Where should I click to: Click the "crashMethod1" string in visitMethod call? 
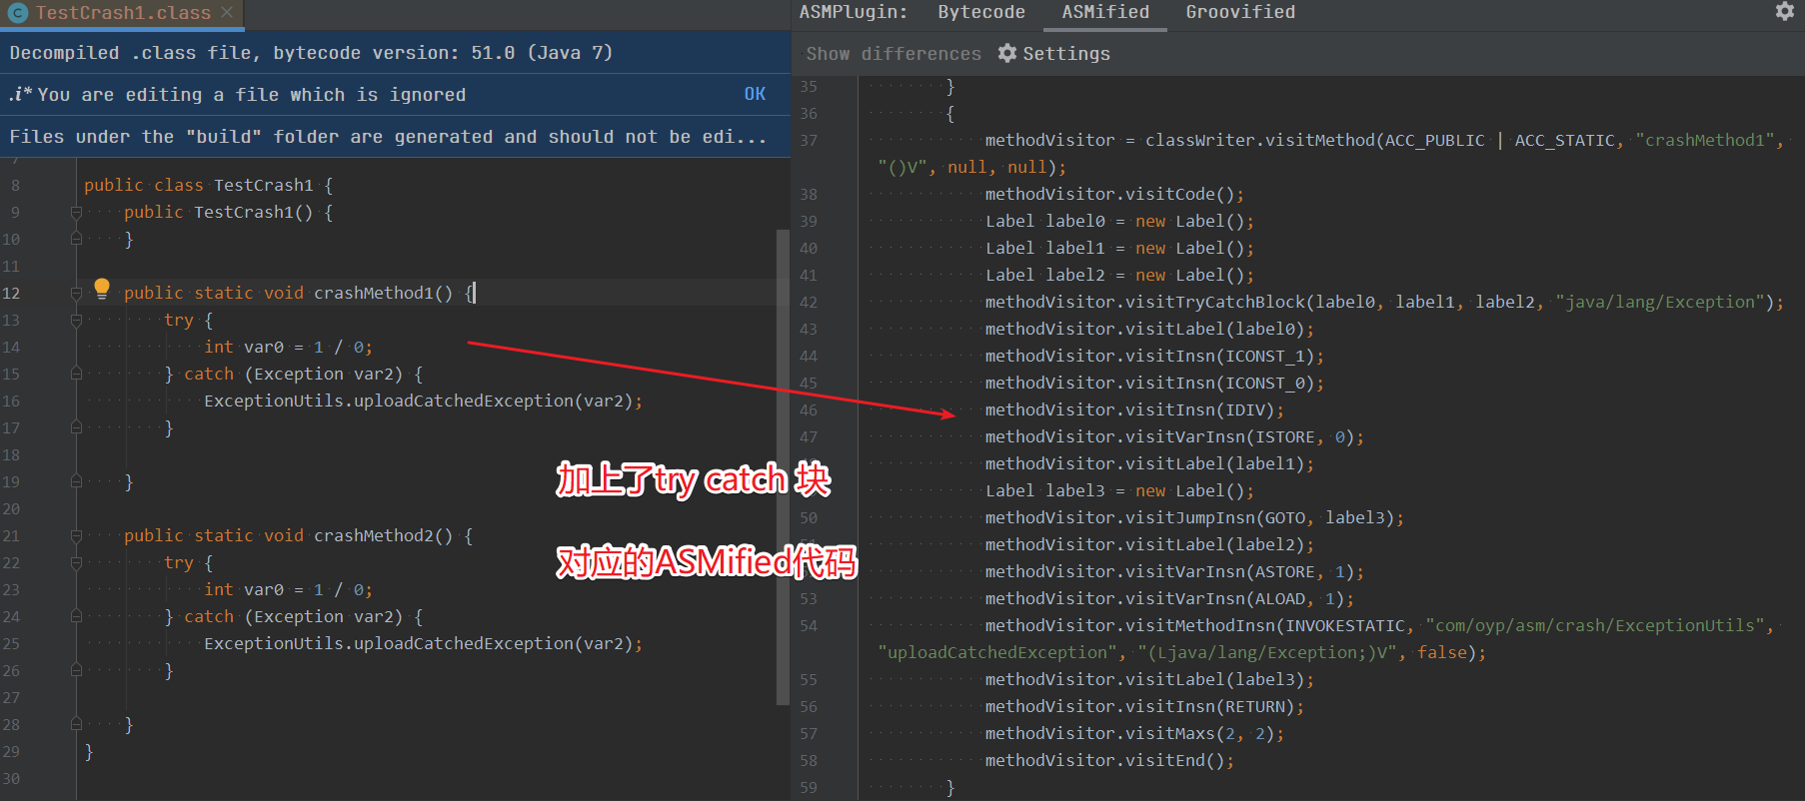click(1704, 140)
